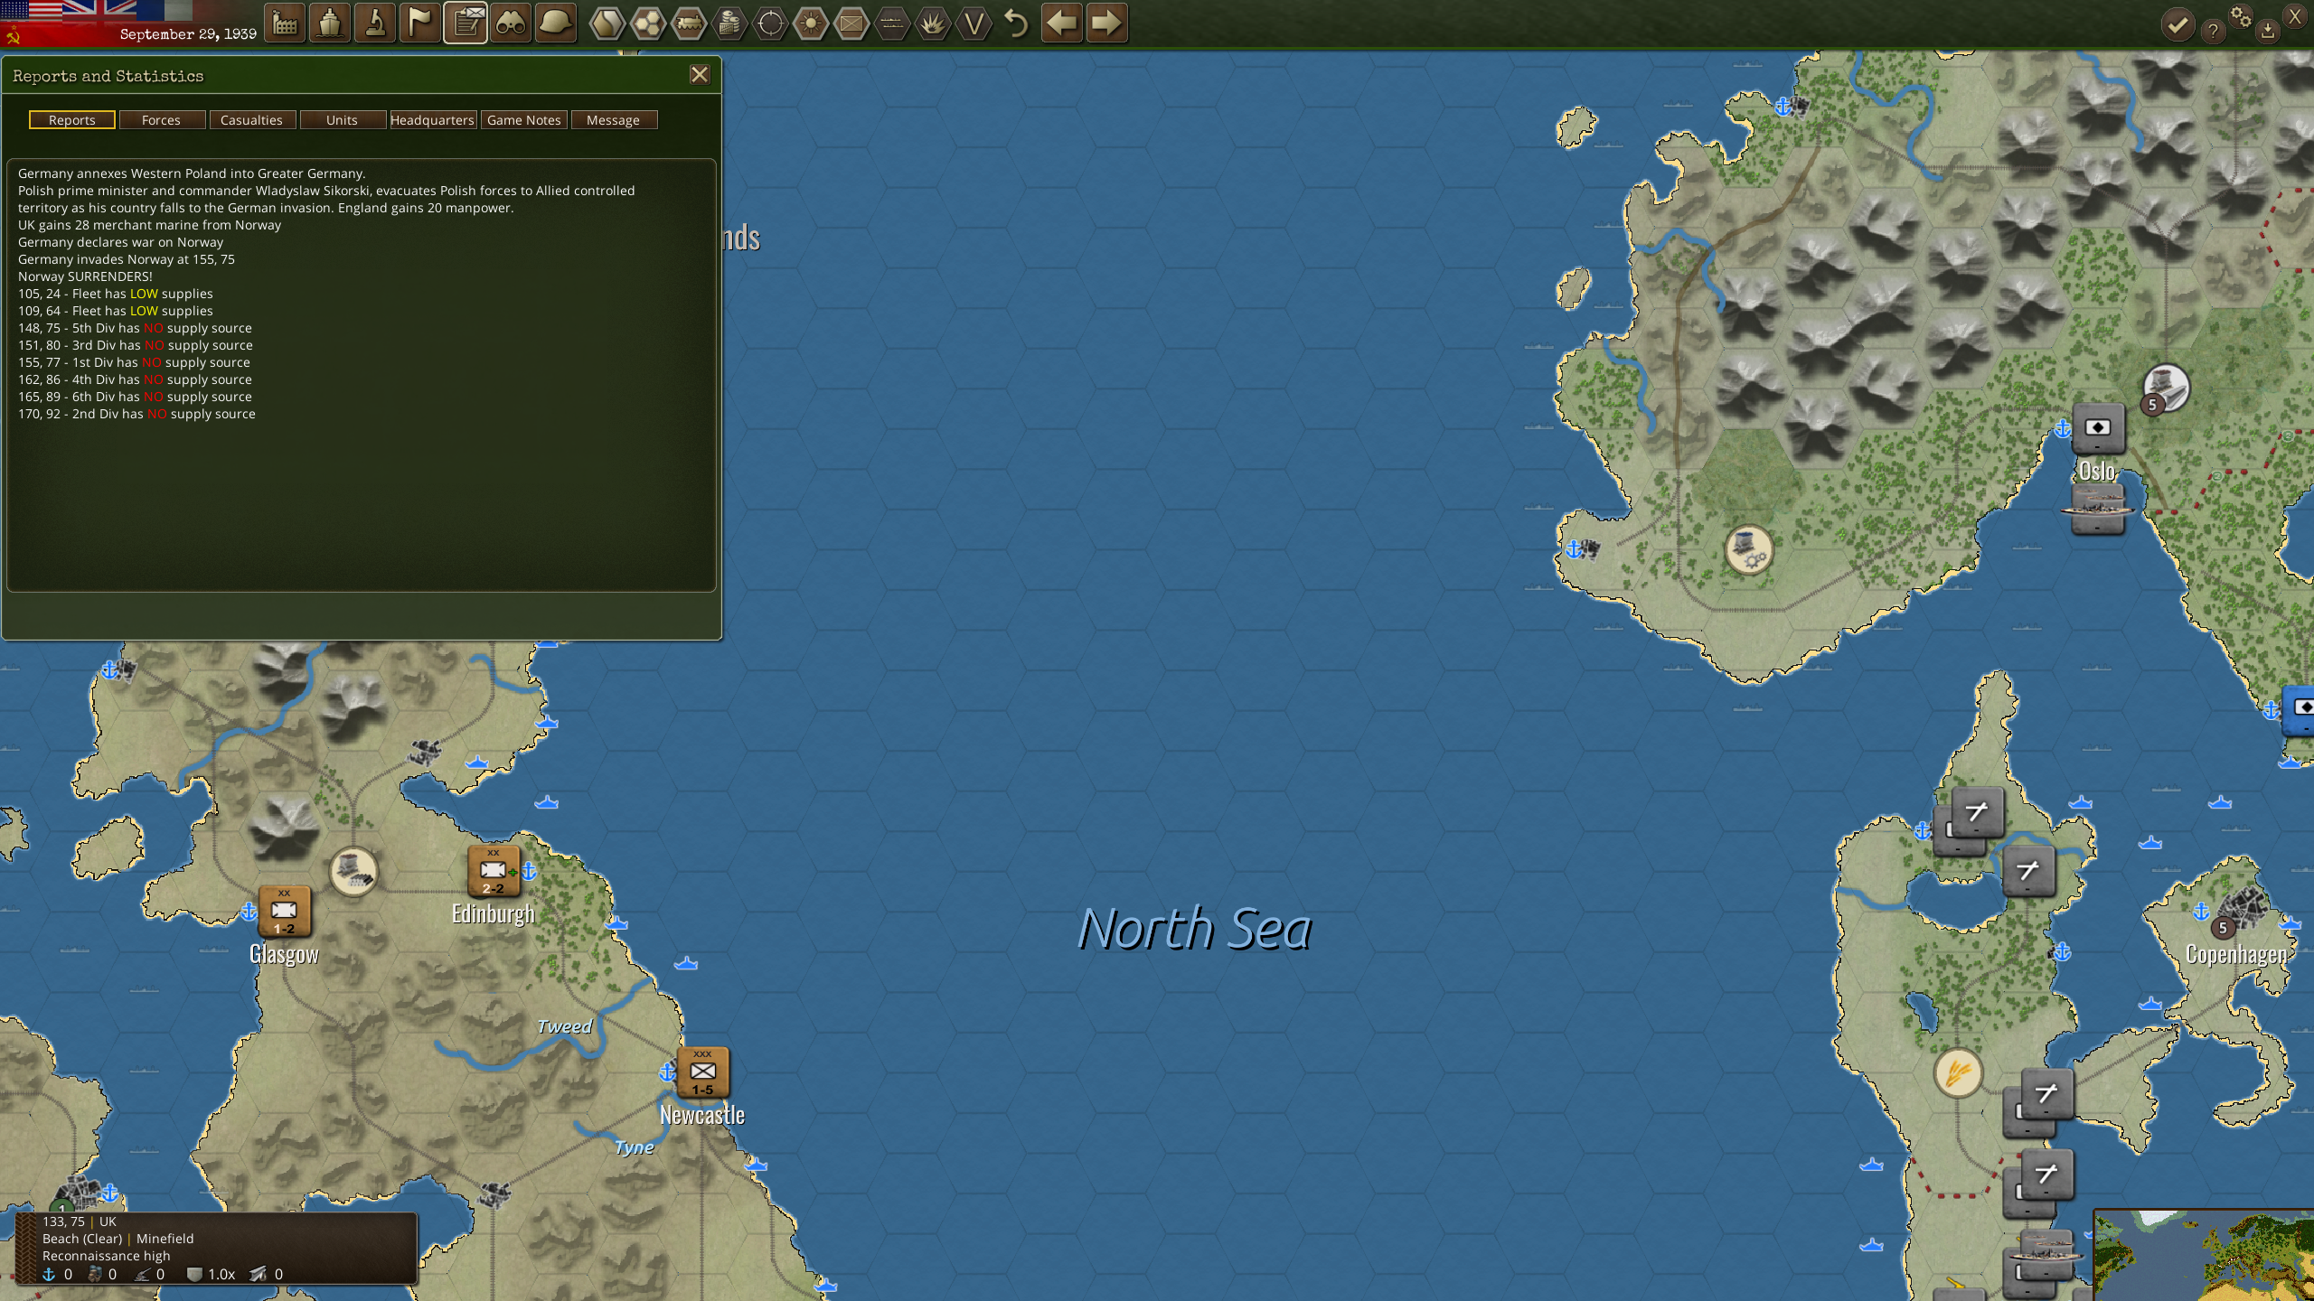Select the combat explosion overlay icon
This screenshot has height=1301, width=2314.
tap(933, 24)
